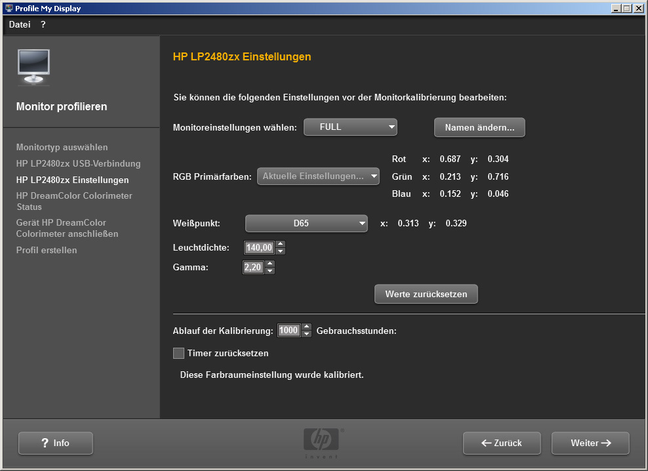This screenshot has width=648, height=471.
Task: Open the Weißpunkt D65 dropdown
Action: [306, 223]
